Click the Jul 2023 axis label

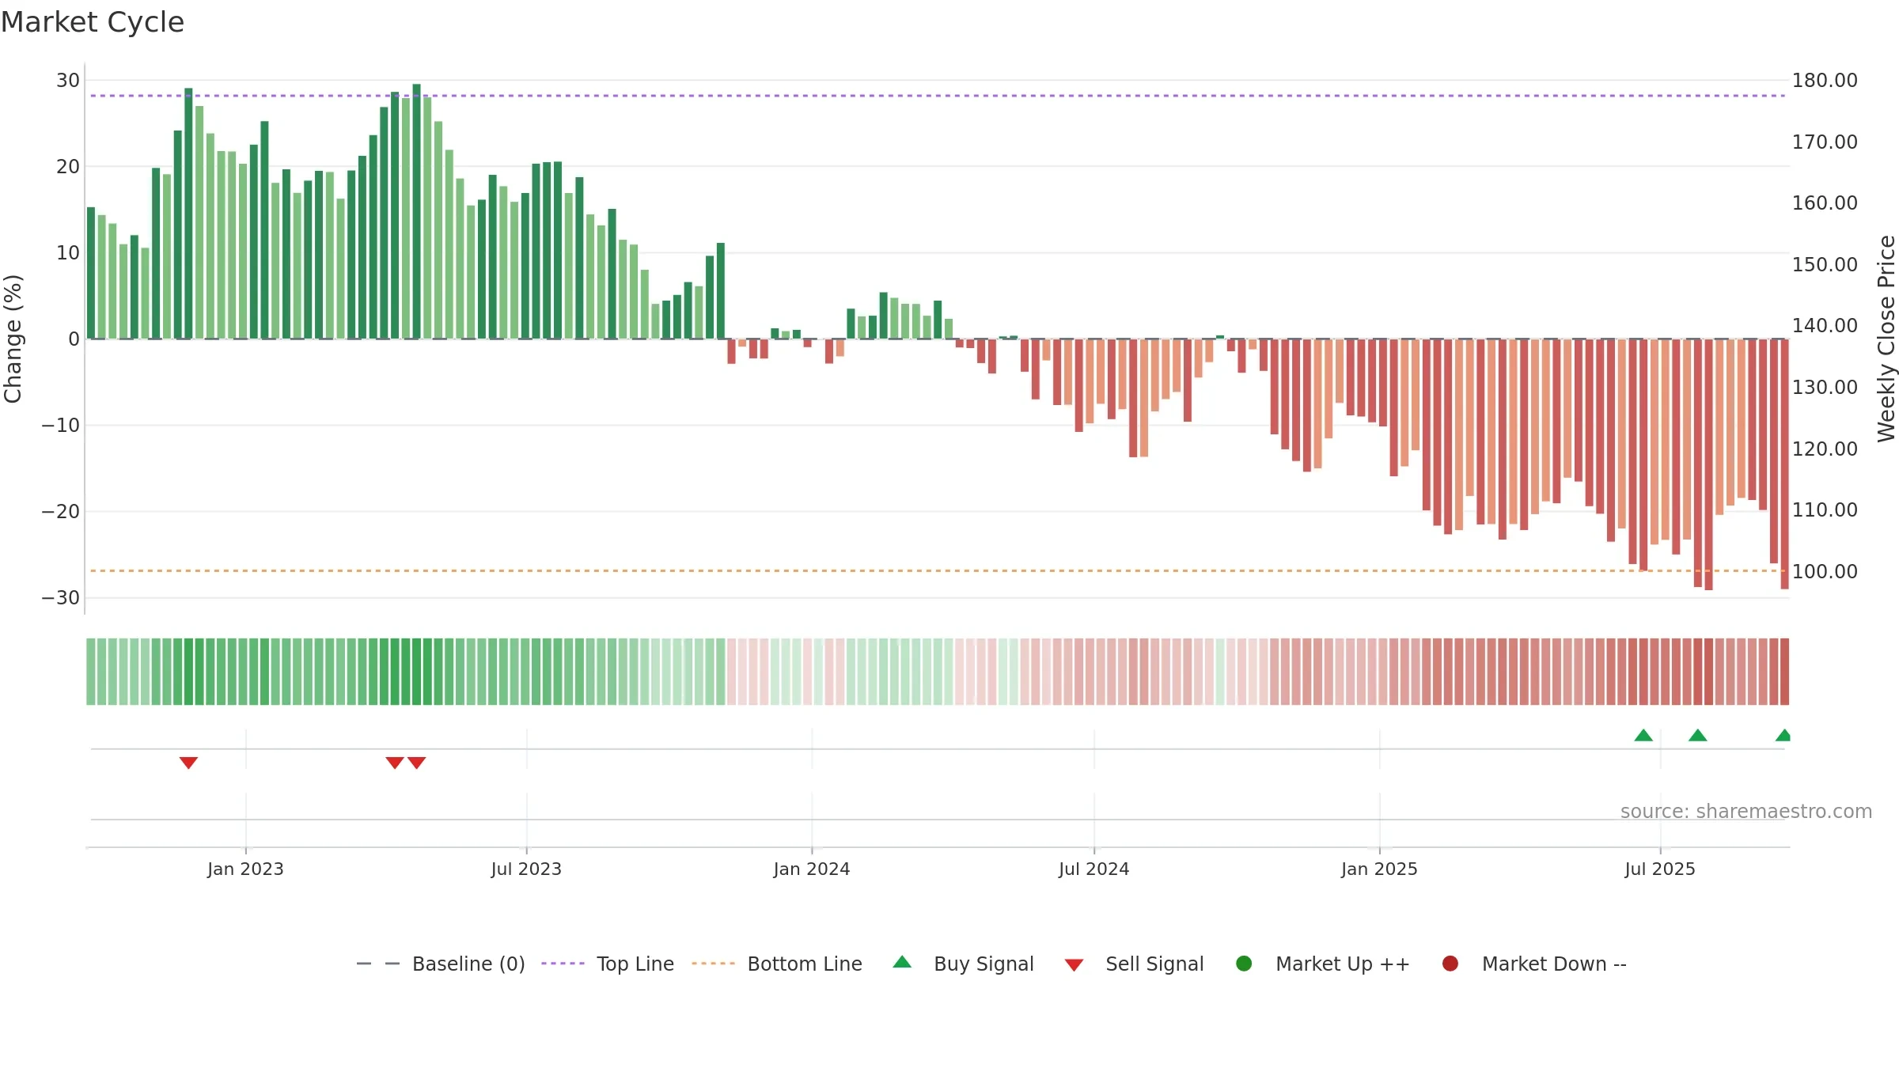click(x=526, y=869)
